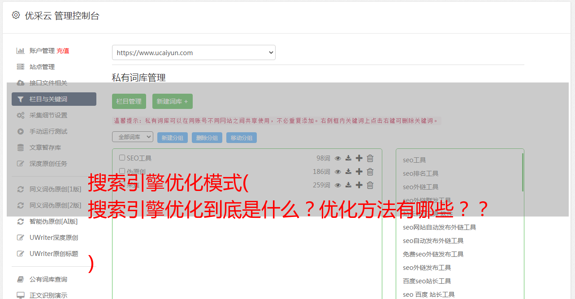Screen dimensions: 575x299
Task: Tick the 伪原创 checkbox
Action: [x=122, y=171]
